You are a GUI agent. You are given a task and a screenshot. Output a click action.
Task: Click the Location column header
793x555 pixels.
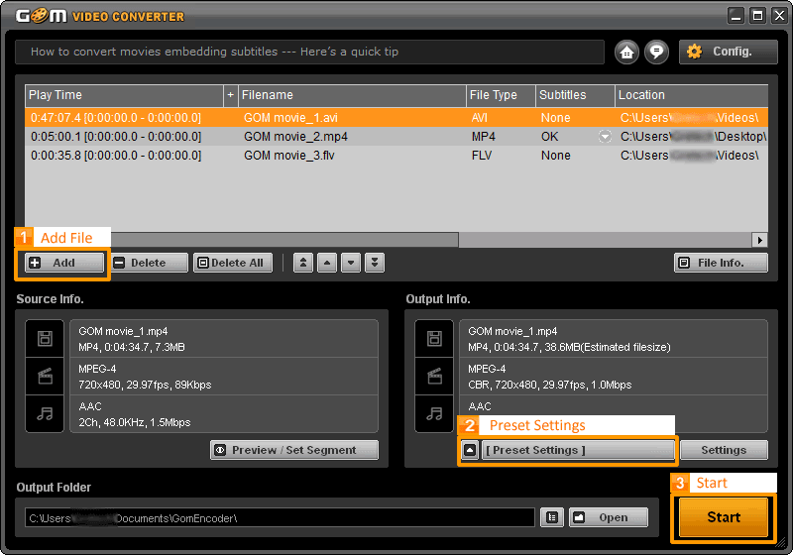[691, 95]
